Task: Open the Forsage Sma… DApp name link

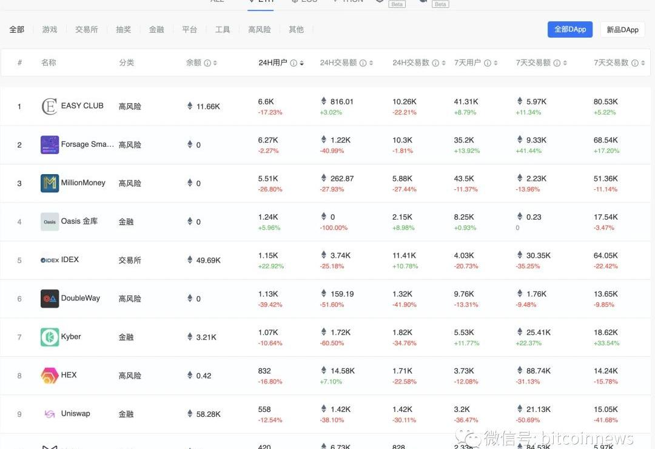Action: click(87, 144)
